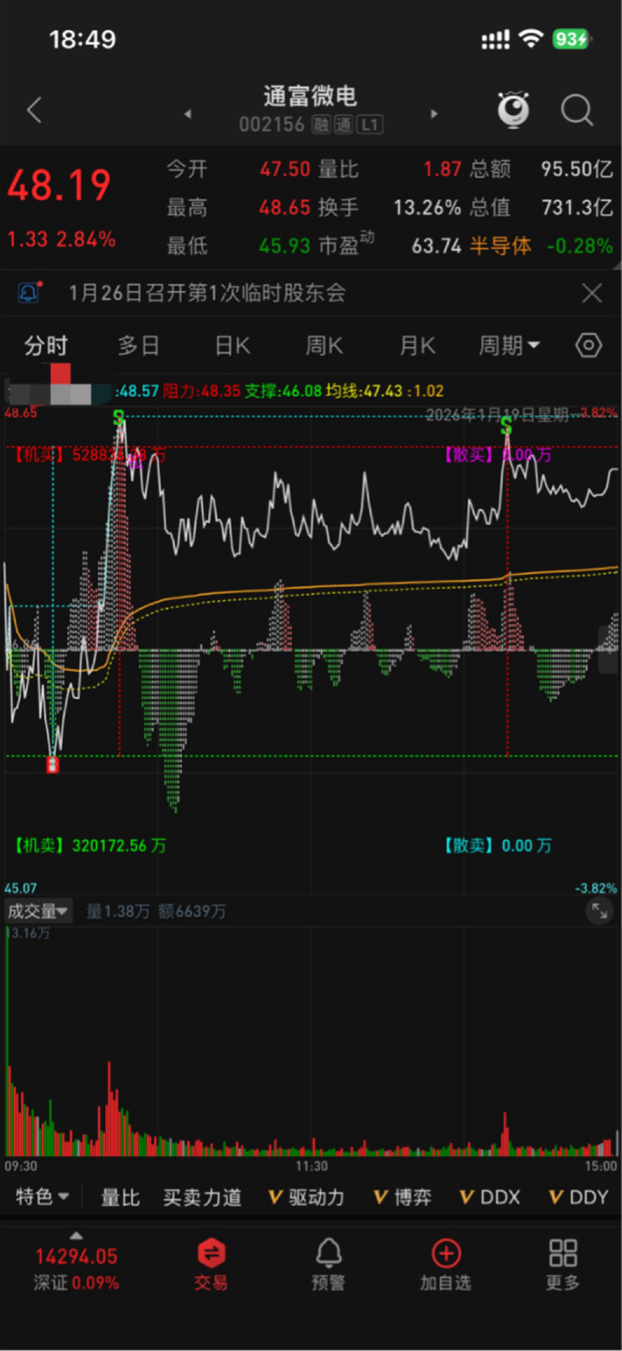The width and height of the screenshot is (622, 1351).
Task: Tap the 总额 95.50亿 value
Action: click(x=577, y=169)
